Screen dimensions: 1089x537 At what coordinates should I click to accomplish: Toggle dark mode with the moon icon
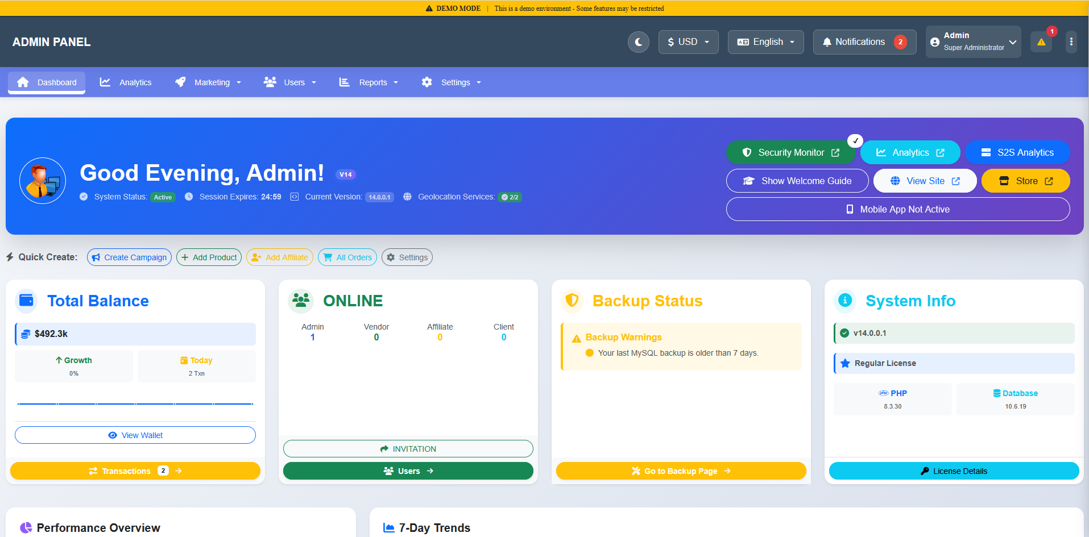point(638,42)
